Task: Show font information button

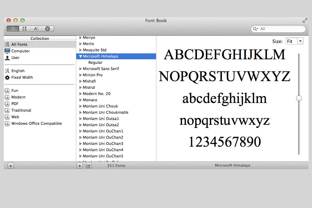Action: [x=47, y=29]
